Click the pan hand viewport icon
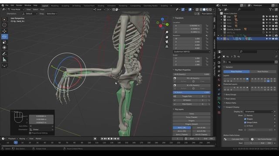This screenshot has height=156, width=279. point(167,37)
